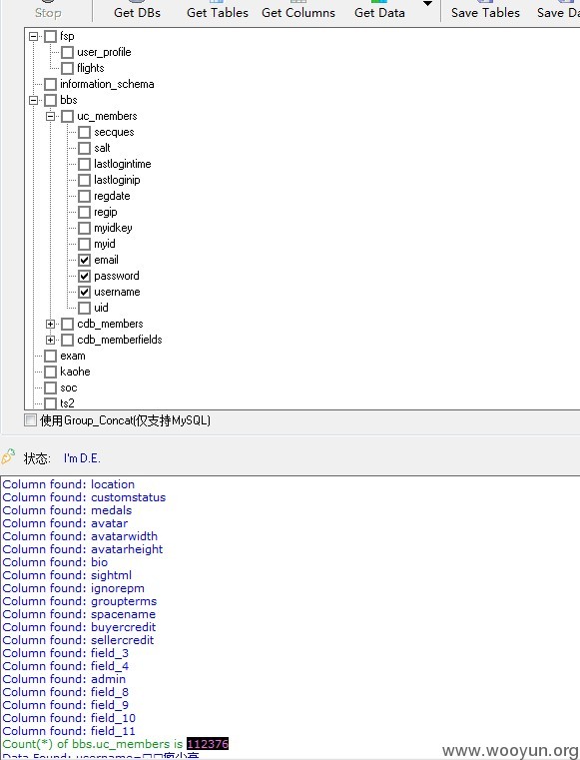Viewport: 580px width, 760px height.
Task: Click Get Columns in the toolbar
Action: coord(298,12)
